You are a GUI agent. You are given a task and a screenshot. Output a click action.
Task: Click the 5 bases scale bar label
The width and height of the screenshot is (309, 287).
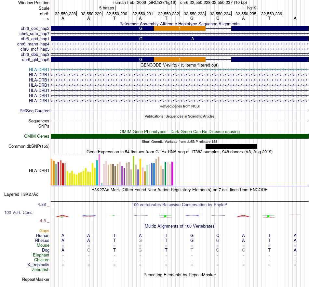click(106, 8)
